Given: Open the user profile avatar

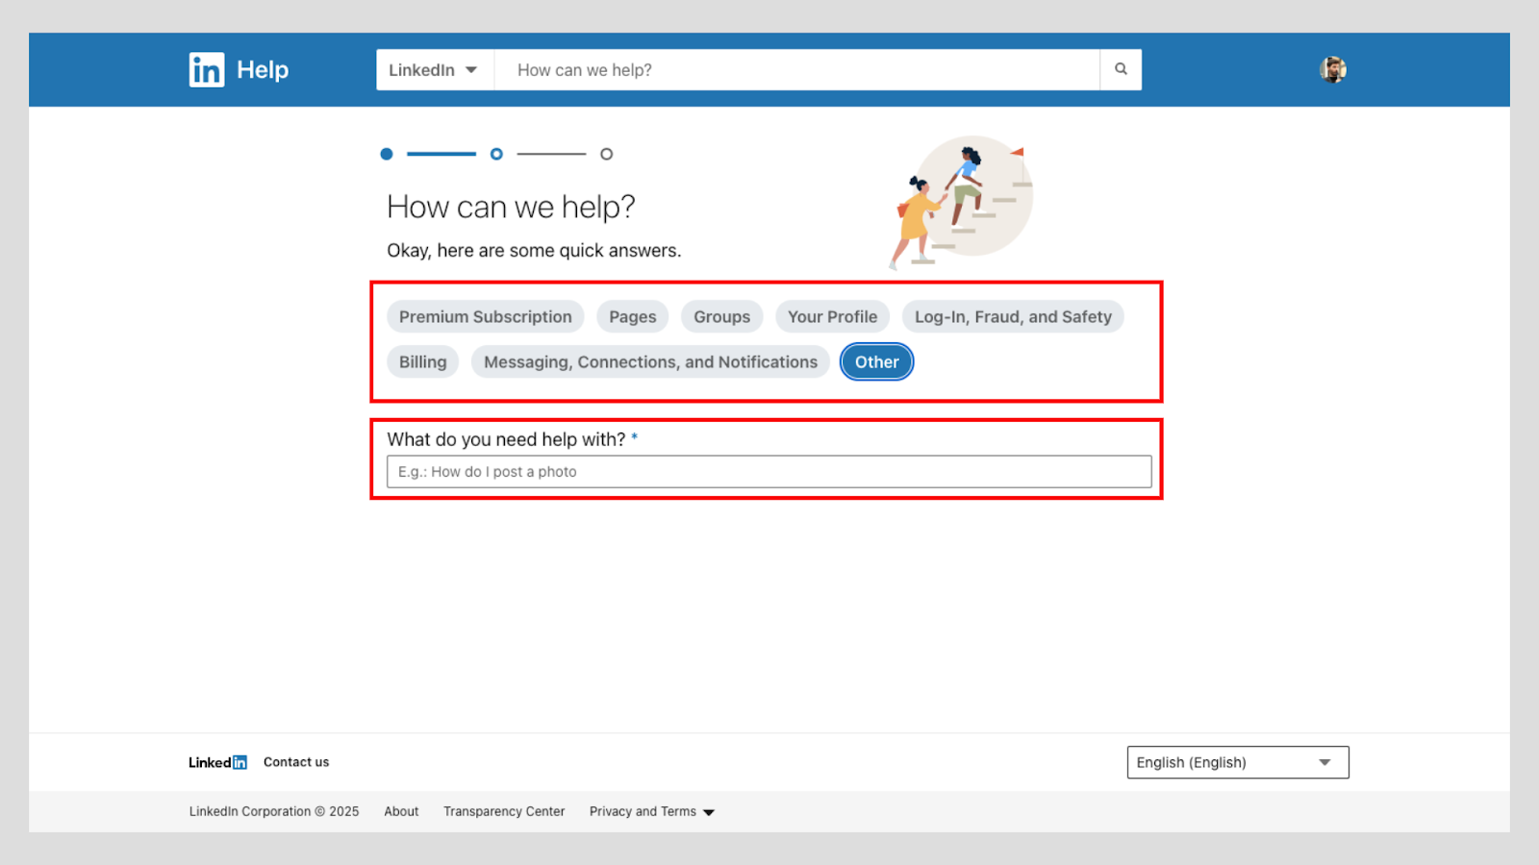Looking at the screenshot, I should coord(1333,69).
